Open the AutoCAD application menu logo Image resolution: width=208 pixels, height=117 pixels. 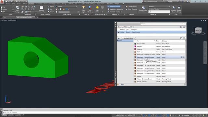click(x=2, y=2)
